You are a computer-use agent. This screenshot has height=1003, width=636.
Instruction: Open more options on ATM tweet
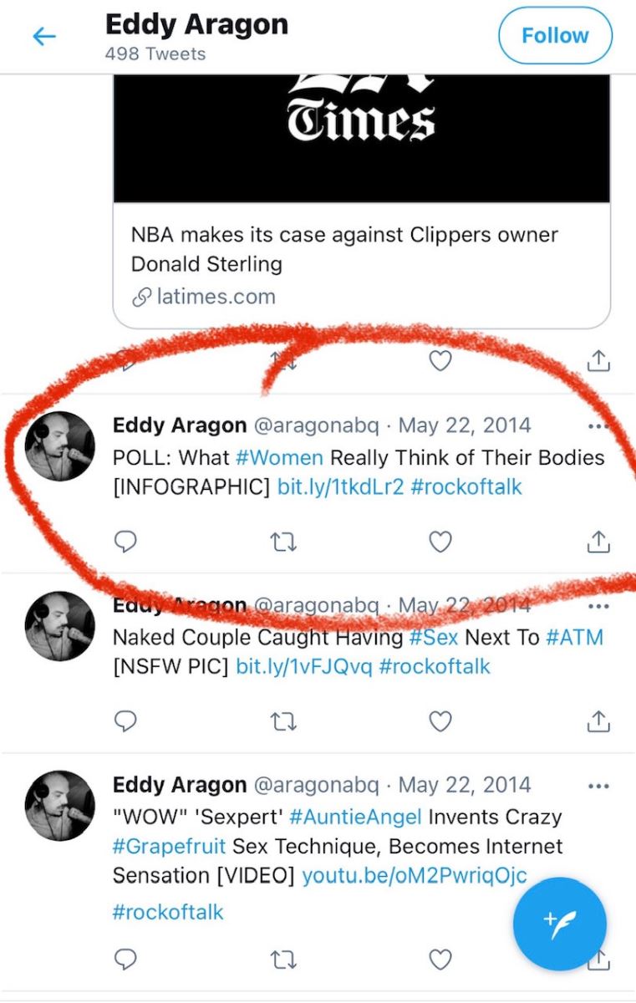tap(598, 606)
